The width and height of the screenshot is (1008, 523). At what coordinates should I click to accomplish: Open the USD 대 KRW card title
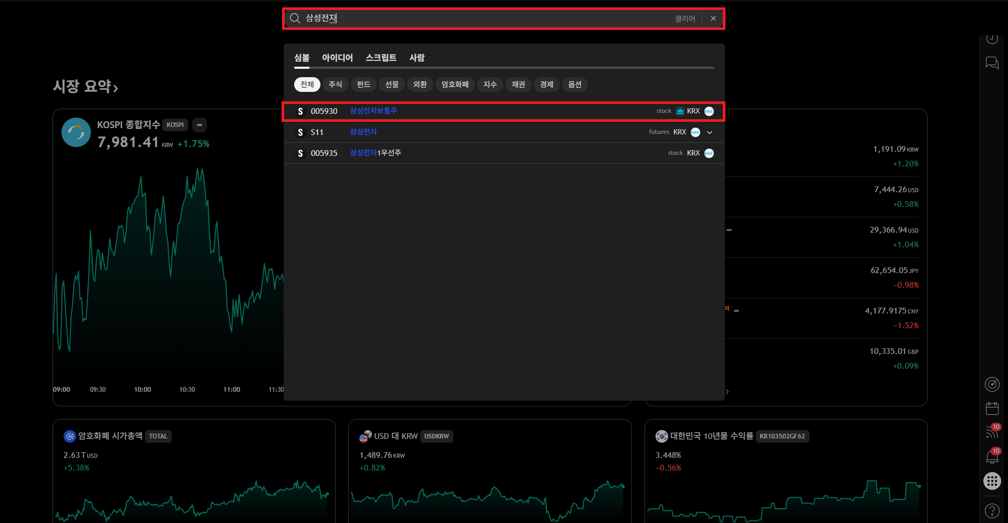point(396,436)
